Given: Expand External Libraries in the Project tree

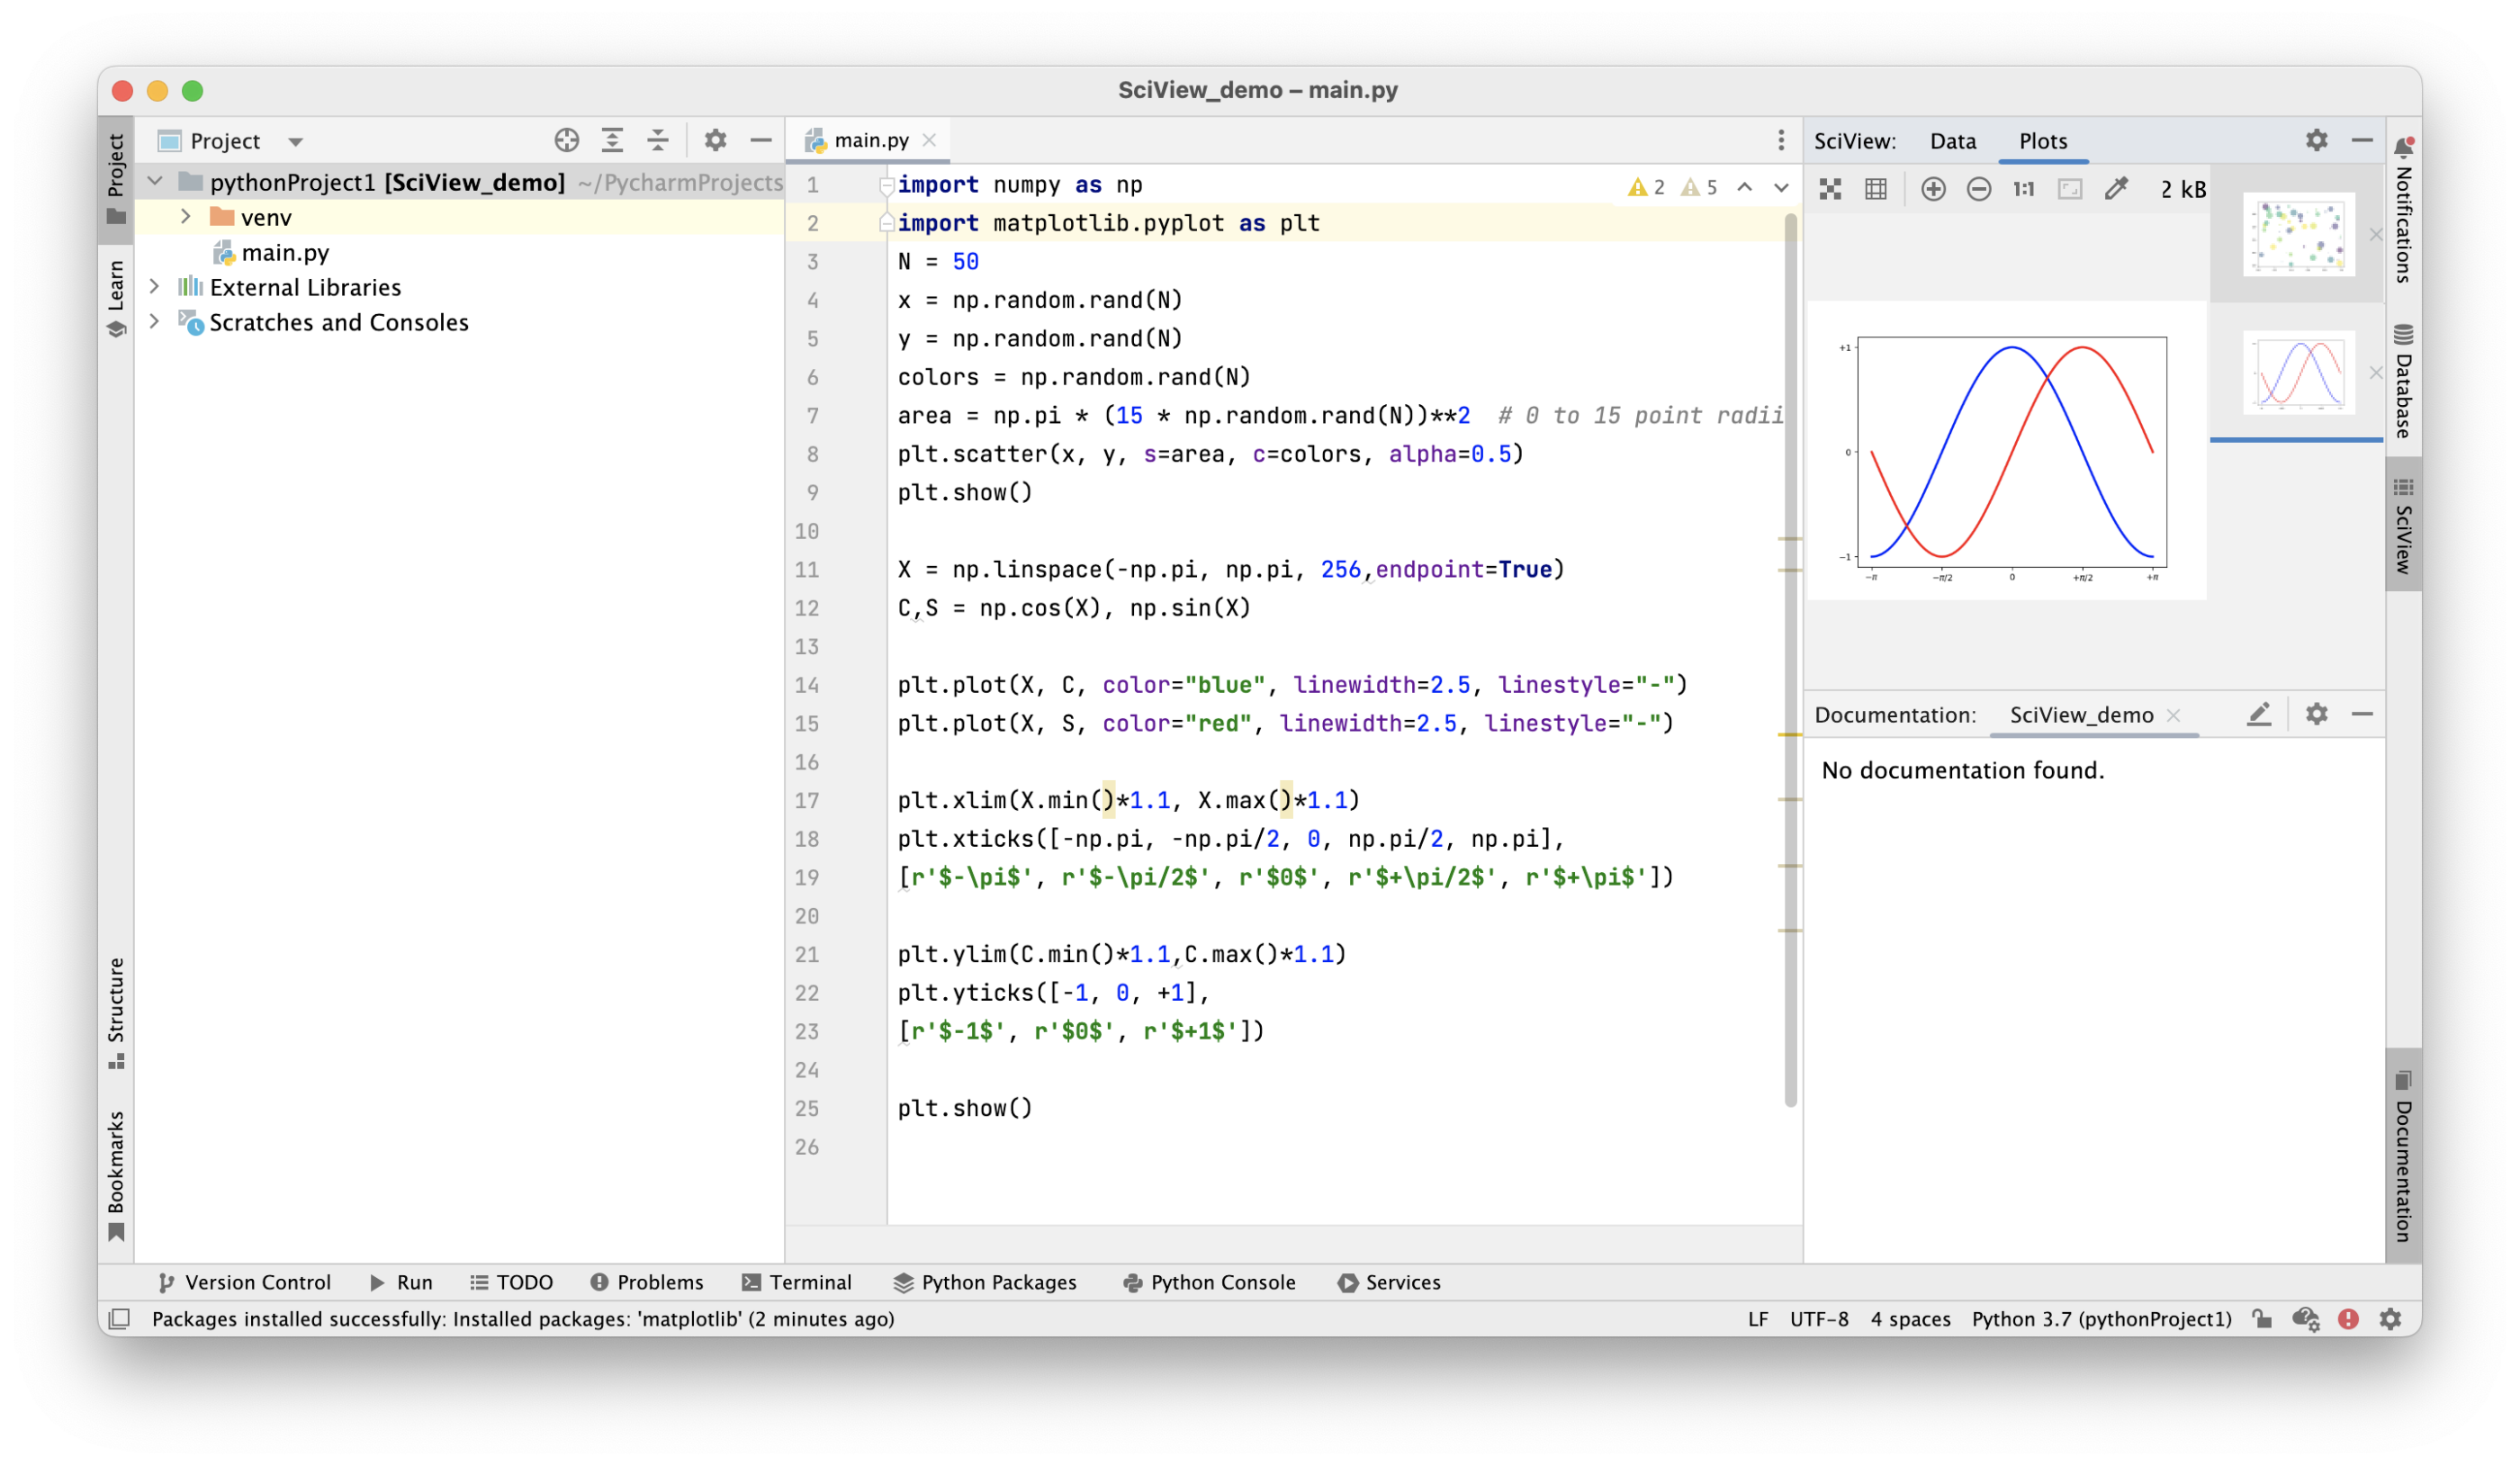Looking at the screenshot, I should (154, 287).
